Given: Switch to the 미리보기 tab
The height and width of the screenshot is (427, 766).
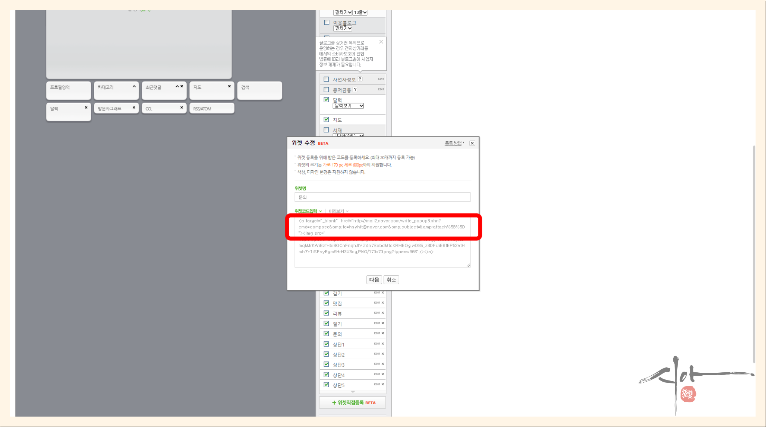Looking at the screenshot, I should click(x=338, y=211).
